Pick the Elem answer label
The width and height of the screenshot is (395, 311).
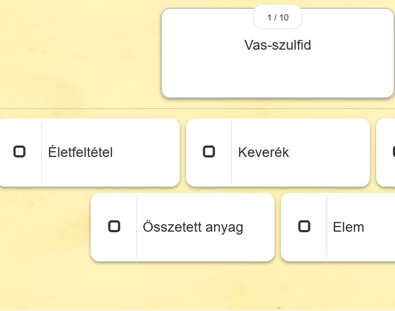[348, 227]
